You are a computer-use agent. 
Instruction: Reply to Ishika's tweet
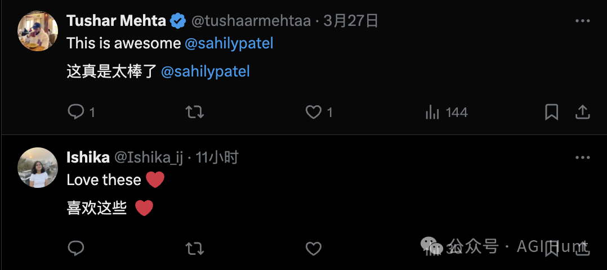[x=76, y=248]
